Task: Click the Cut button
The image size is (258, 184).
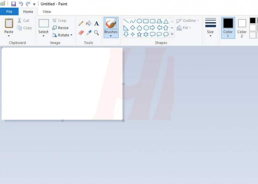Action: [x=24, y=20]
